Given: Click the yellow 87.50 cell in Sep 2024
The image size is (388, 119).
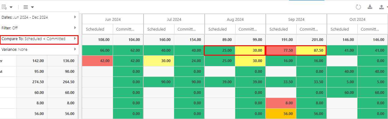Looking at the screenshot, I should pyautogui.click(x=311, y=50).
